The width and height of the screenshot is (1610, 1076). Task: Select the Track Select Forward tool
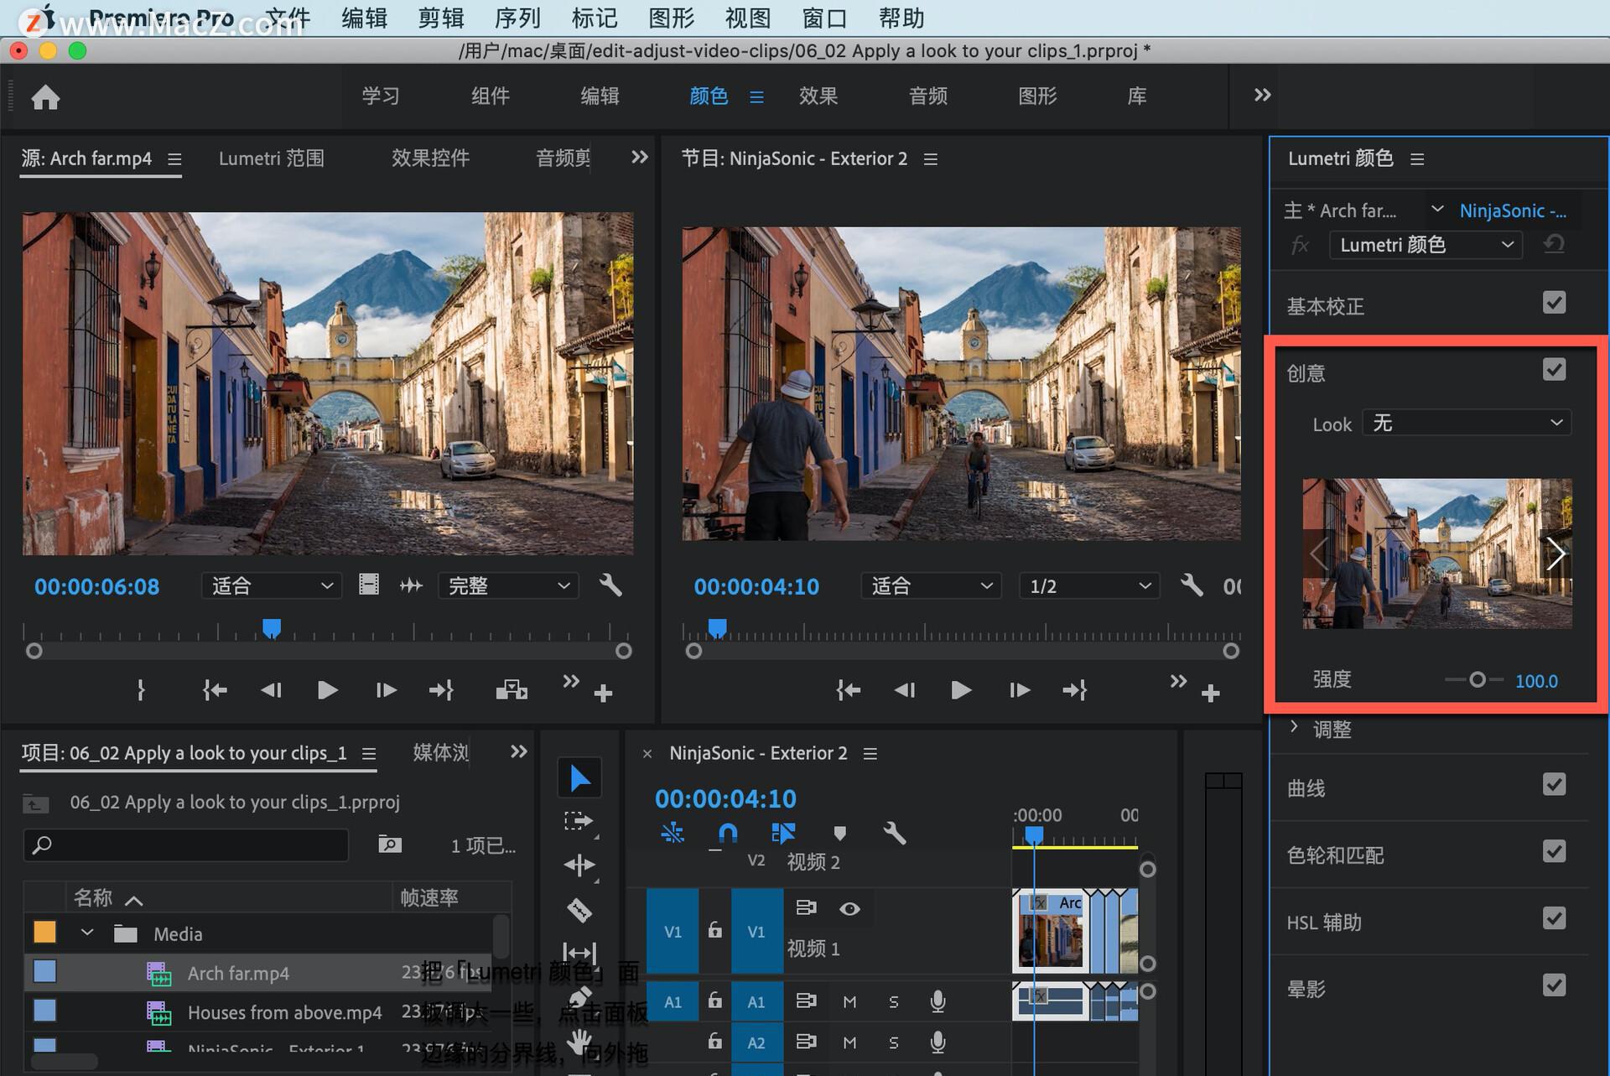tap(579, 821)
